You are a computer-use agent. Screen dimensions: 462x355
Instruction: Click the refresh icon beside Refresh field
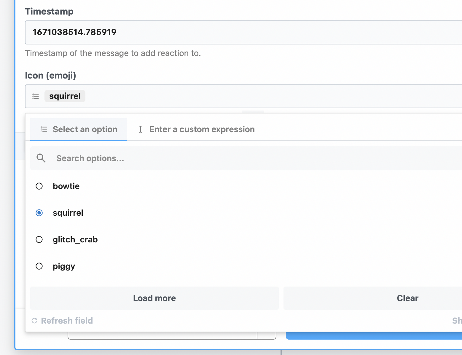(34, 320)
